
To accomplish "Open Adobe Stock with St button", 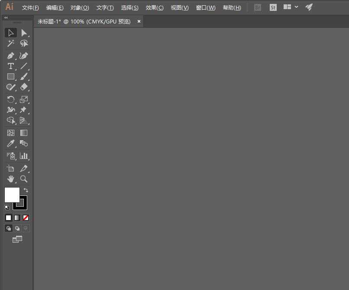I will [273, 7].
